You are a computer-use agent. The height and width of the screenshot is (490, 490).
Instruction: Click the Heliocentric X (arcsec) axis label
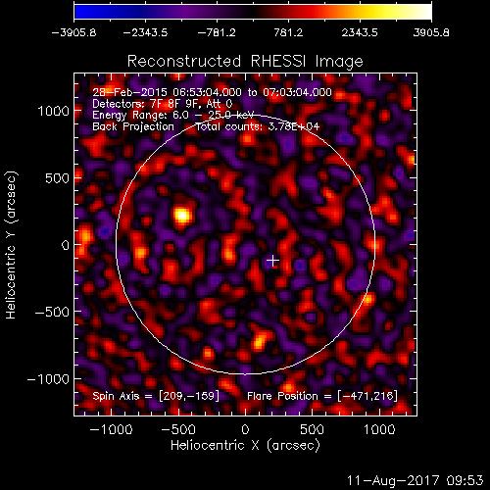click(245, 445)
